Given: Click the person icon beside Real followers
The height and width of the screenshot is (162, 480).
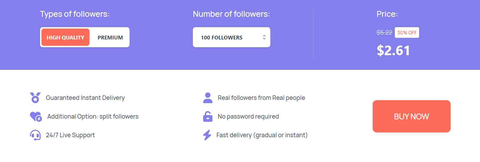Looking at the screenshot, I should 208,98.
